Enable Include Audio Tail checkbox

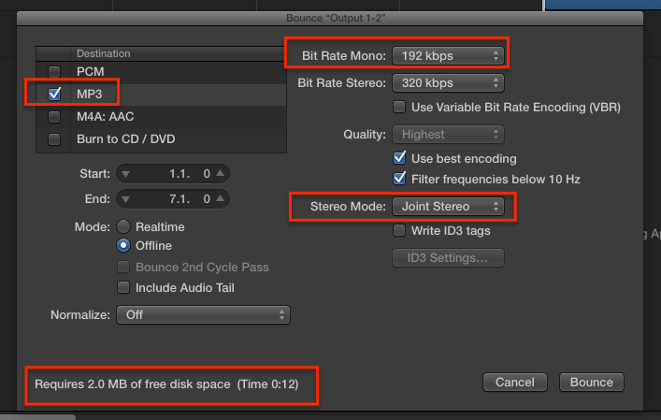coord(123,287)
